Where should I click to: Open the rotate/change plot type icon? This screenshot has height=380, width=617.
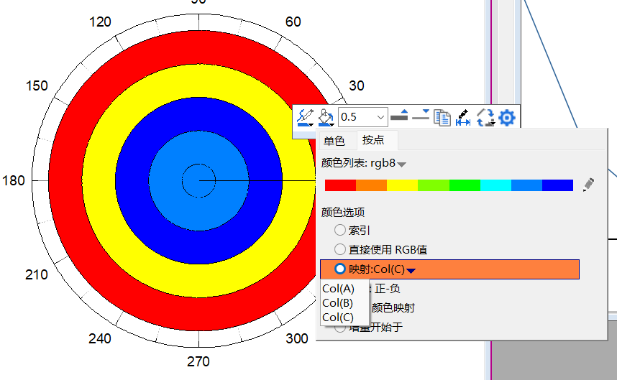pyautogui.click(x=485, y=117)
